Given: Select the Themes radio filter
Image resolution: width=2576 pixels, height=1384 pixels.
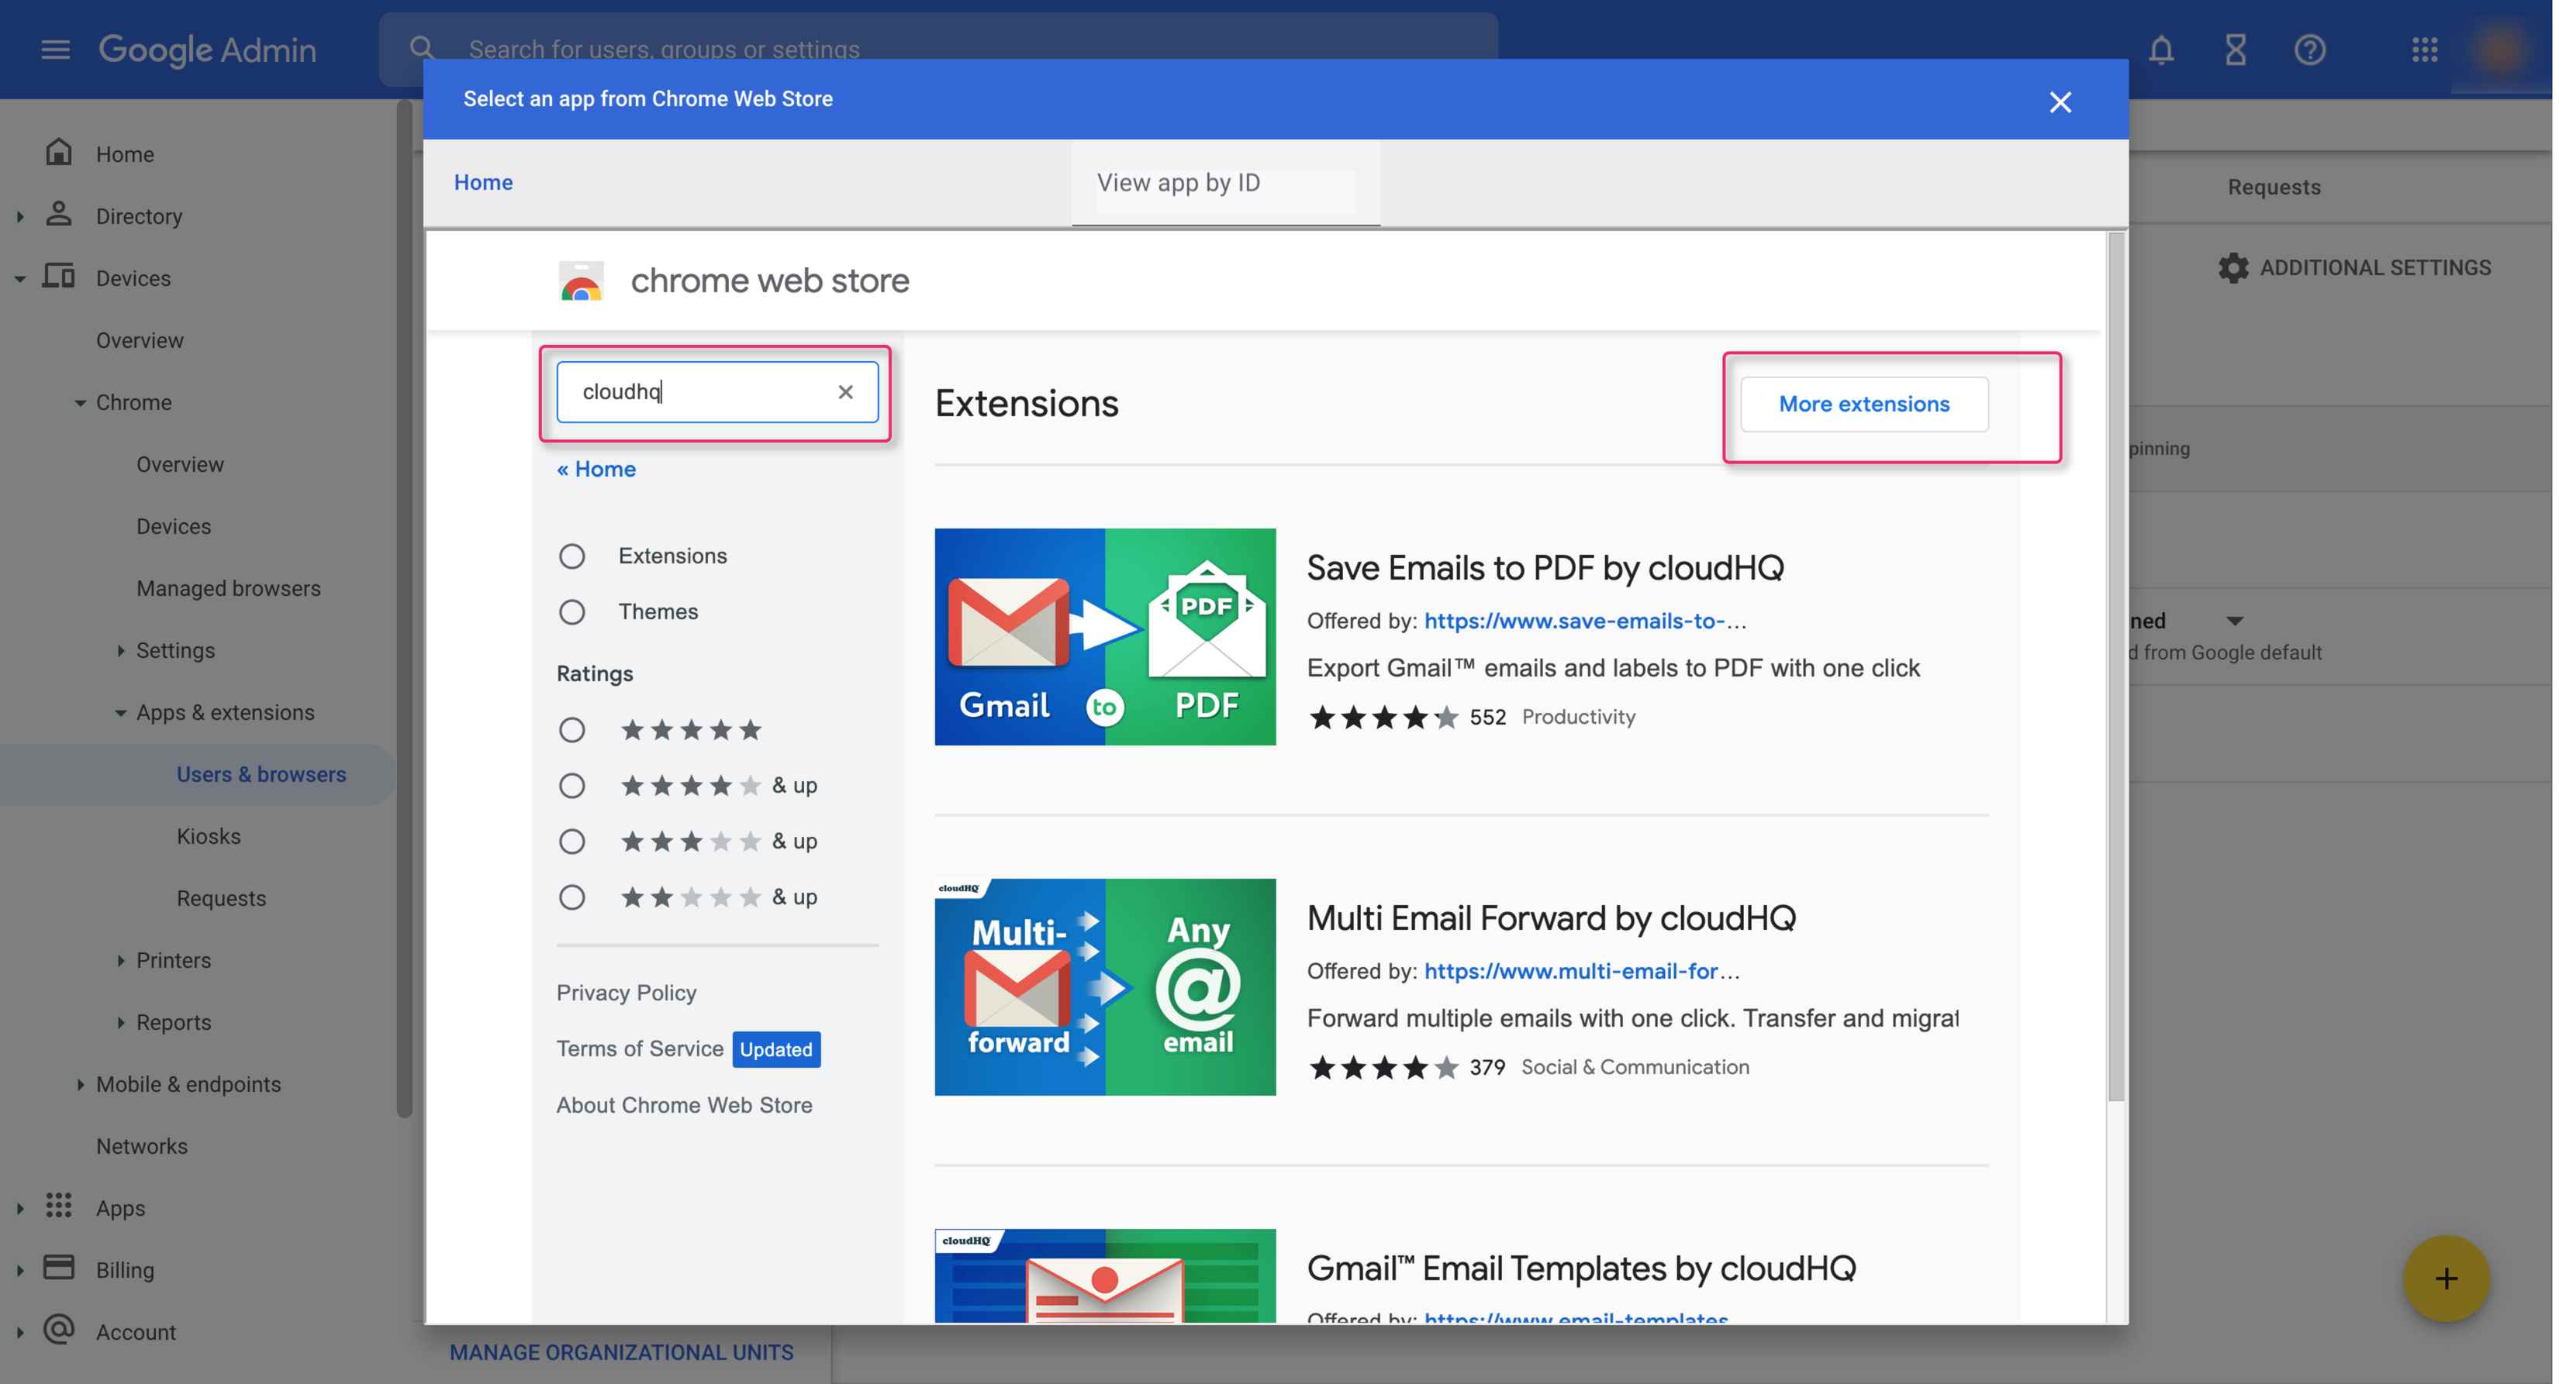Looking at the screenshot, I should pyautogui.click(x=572, y=611).
